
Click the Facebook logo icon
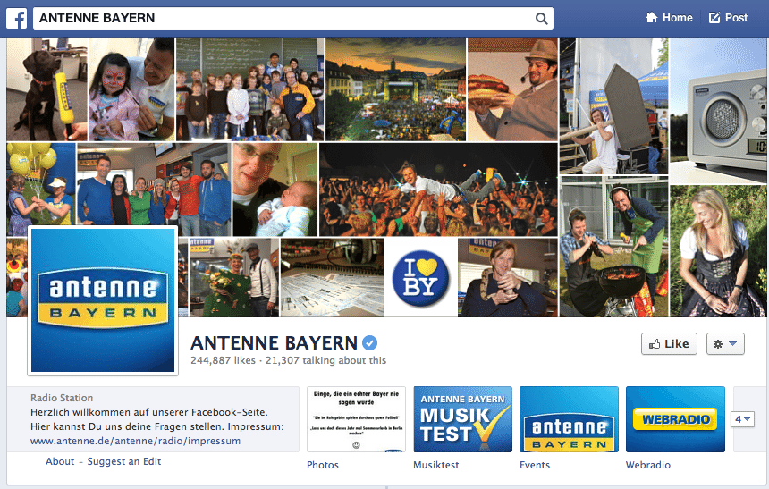coord(16,18)
